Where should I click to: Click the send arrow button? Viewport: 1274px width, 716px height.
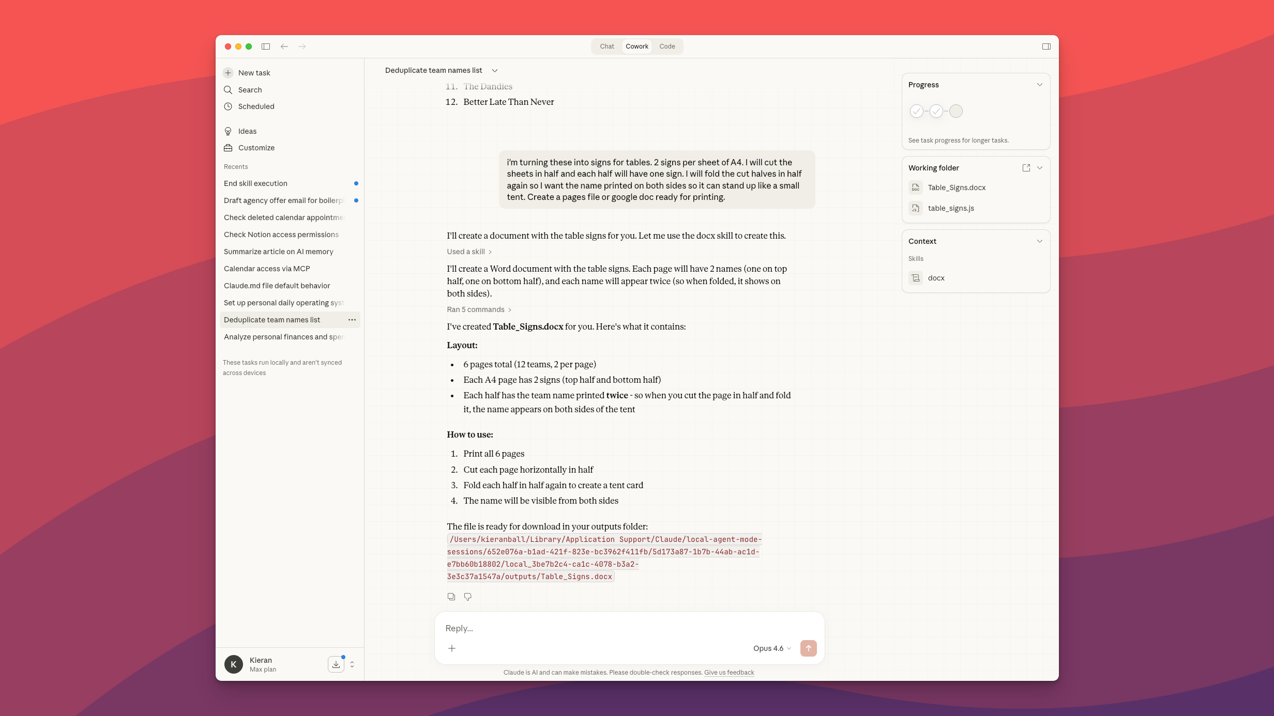click(809, 648)
